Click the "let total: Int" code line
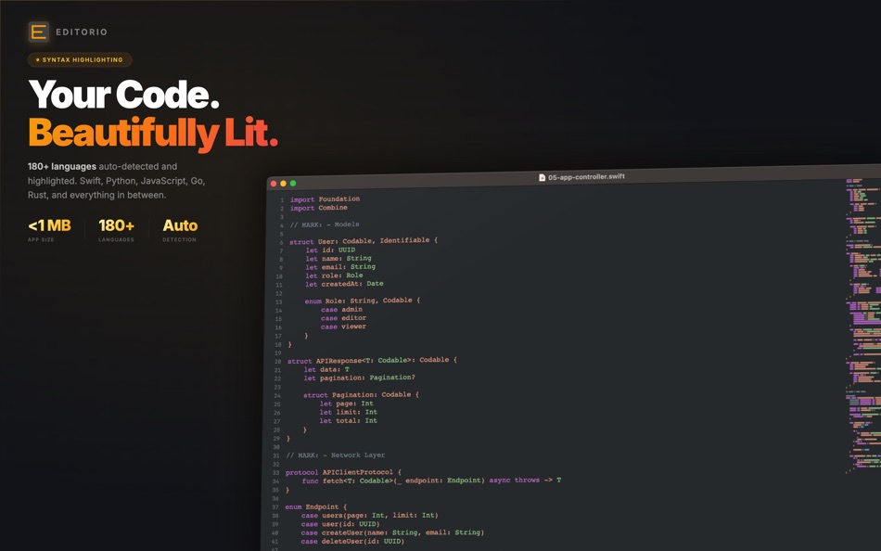The width and height of the screenshot is (881, 551). point(349,420)
